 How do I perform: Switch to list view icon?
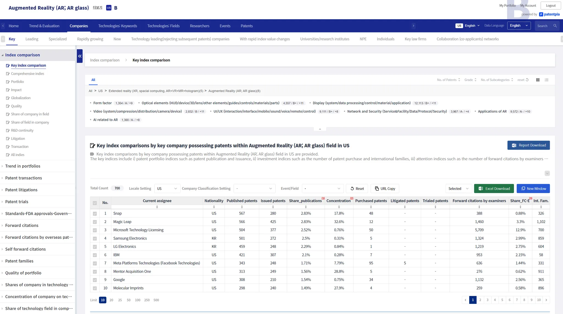pos(547,80)
